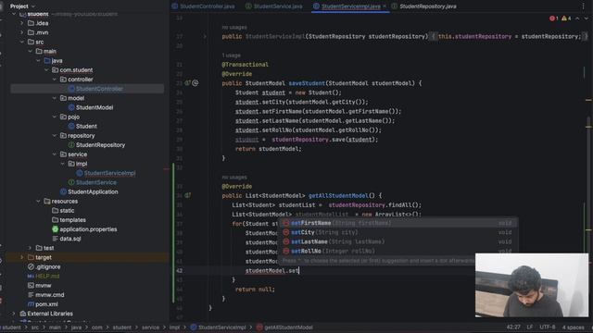Click the yellow warnings count indicator
593x333 pixels.
[566, 18]
